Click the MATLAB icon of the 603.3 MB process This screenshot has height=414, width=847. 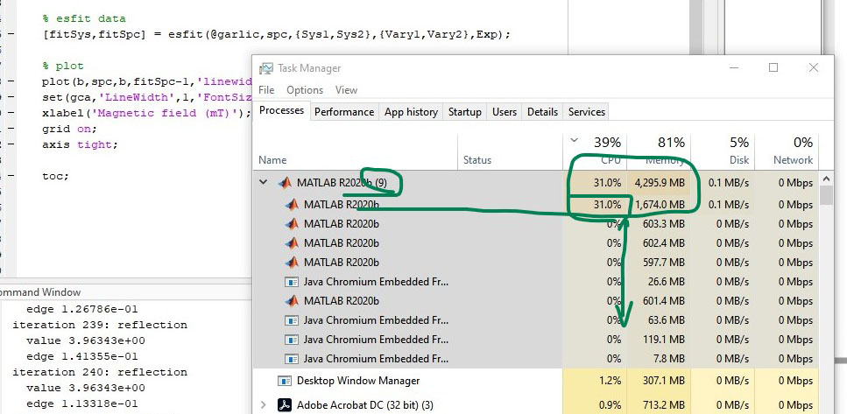click(x=292, y=223)
